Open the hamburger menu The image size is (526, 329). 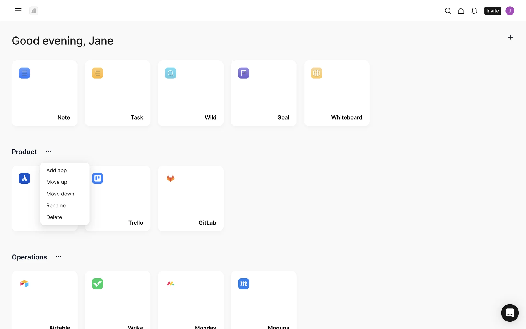pos(18,11)
